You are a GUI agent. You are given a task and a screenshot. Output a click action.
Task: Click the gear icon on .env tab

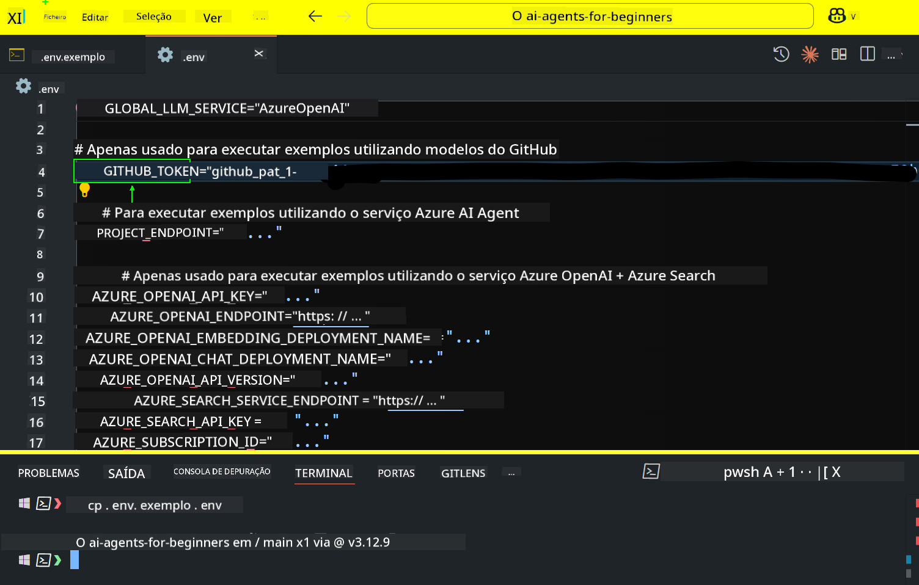(x=165, y=55)
